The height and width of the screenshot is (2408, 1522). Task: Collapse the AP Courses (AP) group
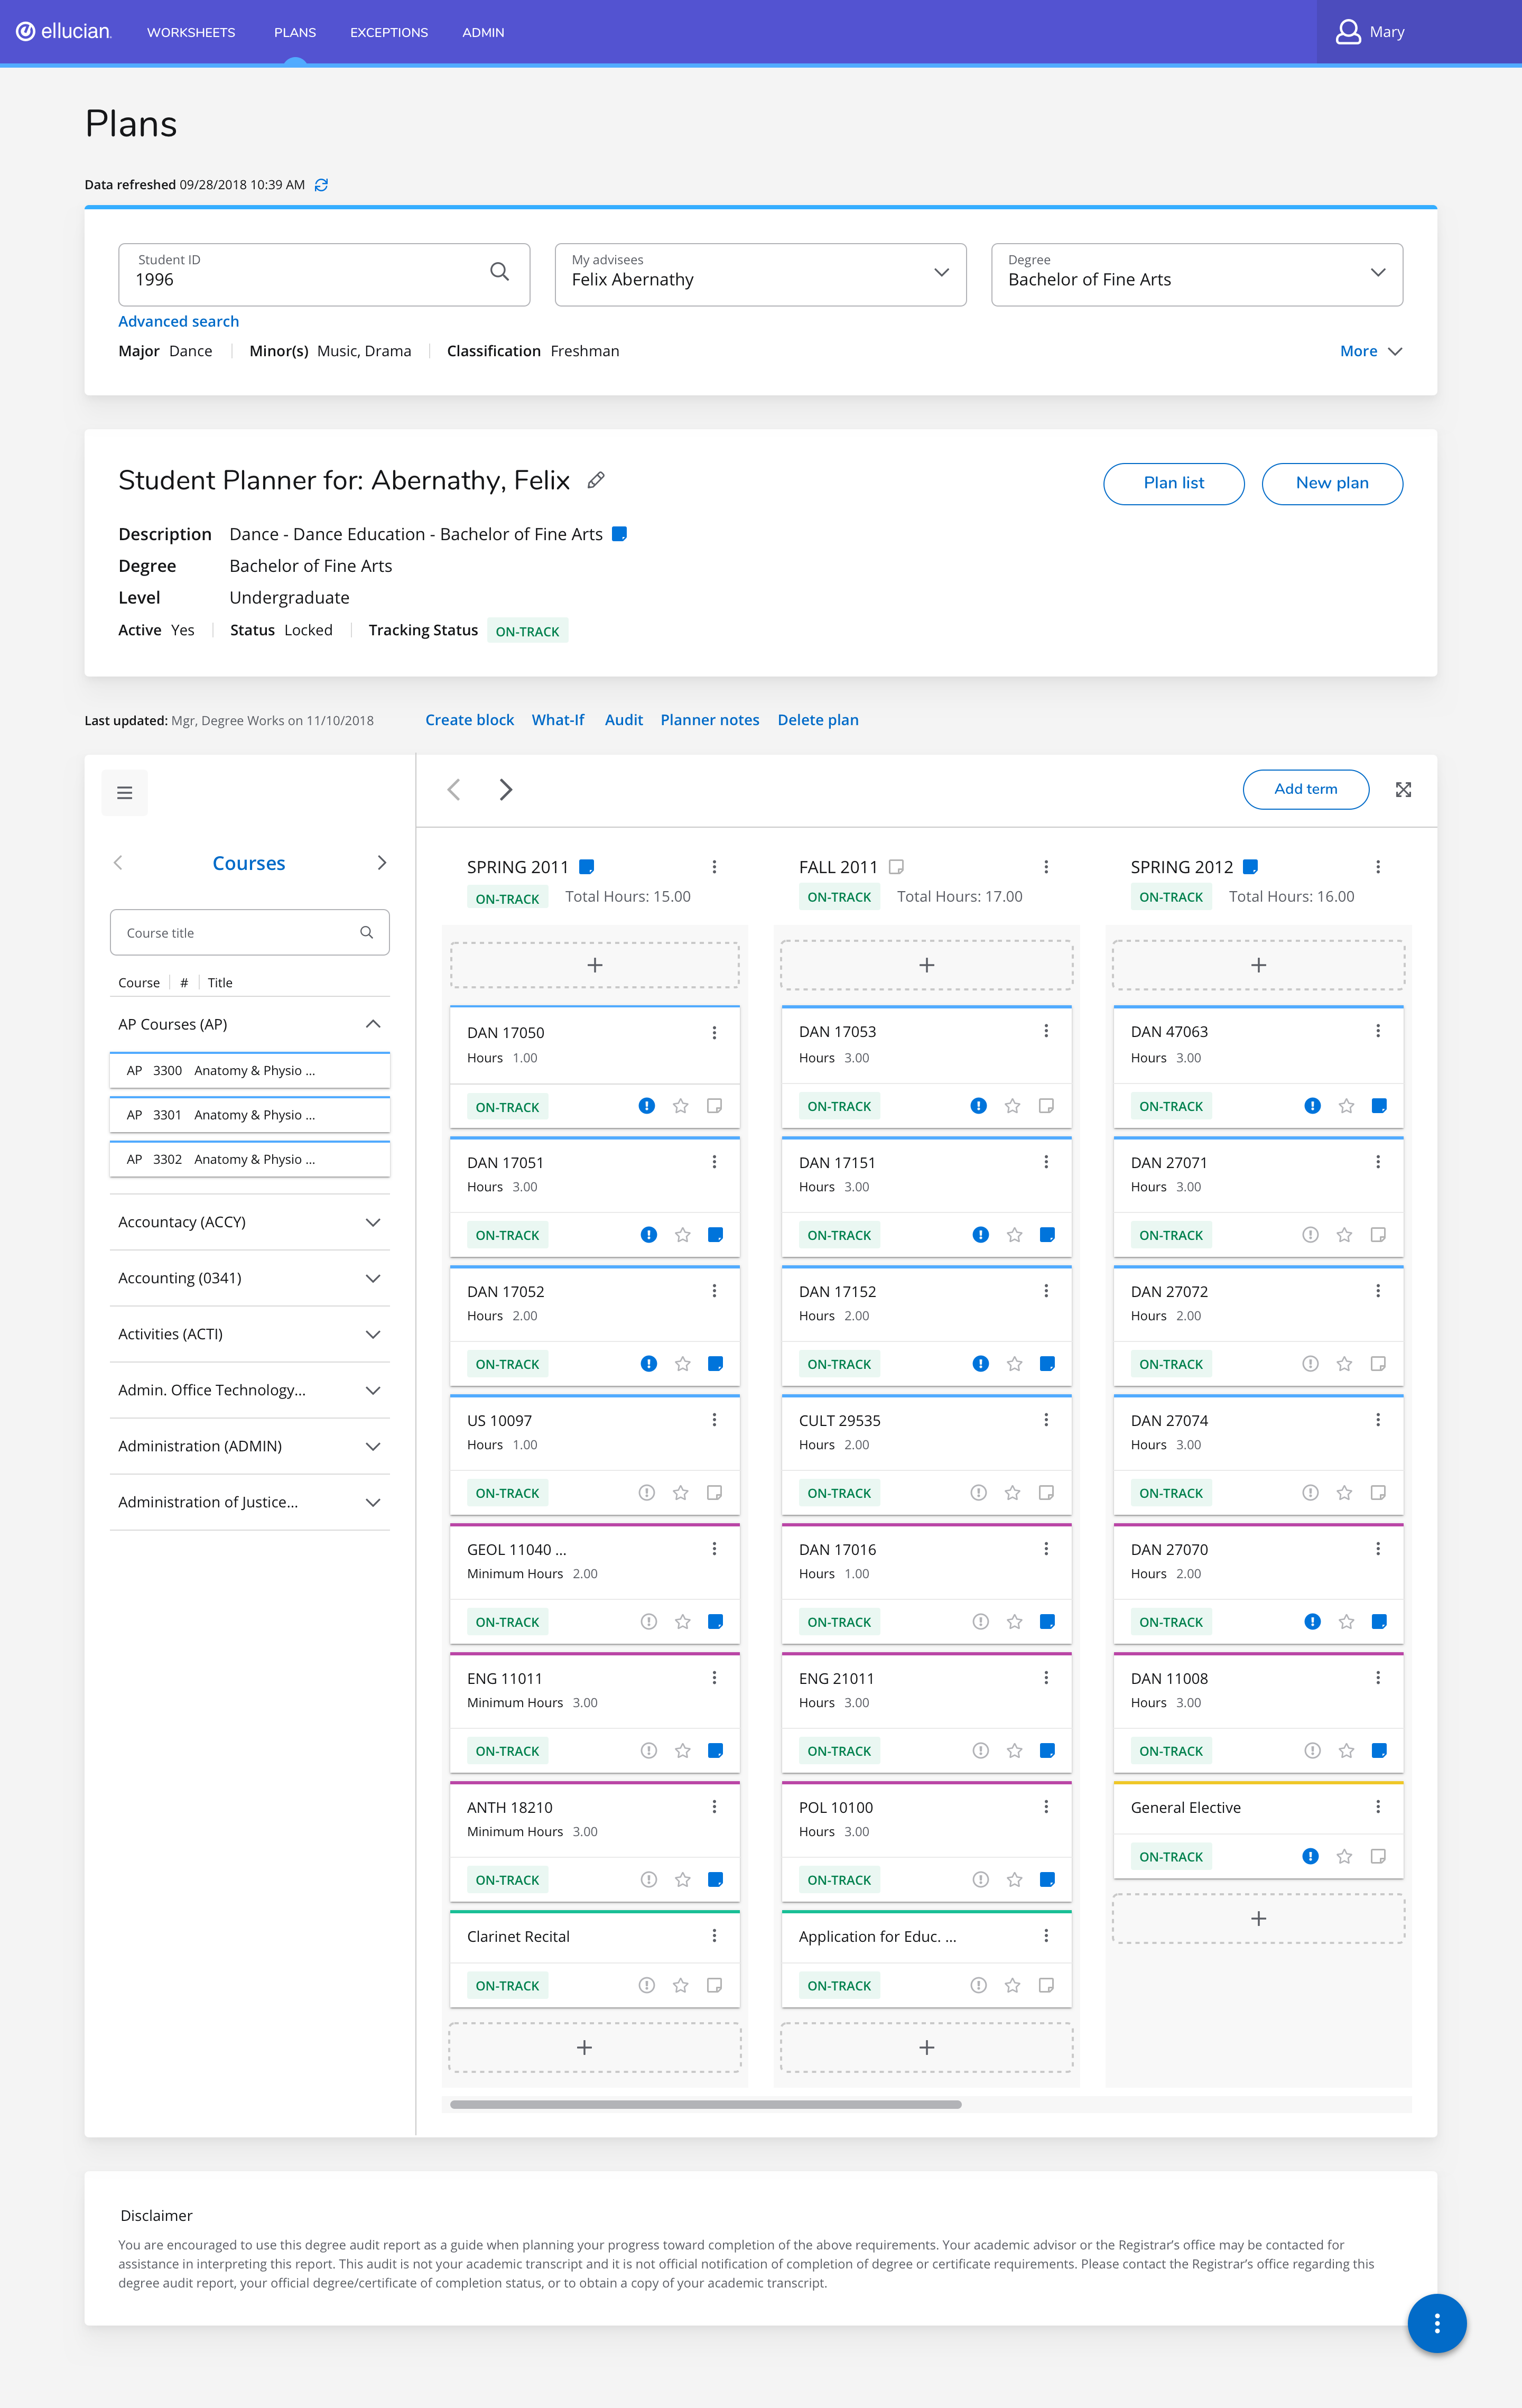pos(372,1024)
